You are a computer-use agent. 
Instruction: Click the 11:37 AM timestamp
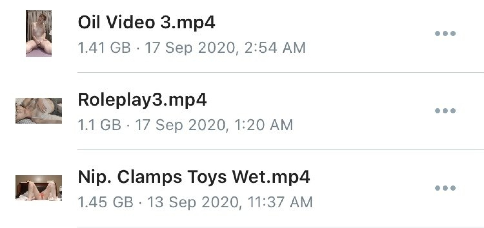click(280, 202)
